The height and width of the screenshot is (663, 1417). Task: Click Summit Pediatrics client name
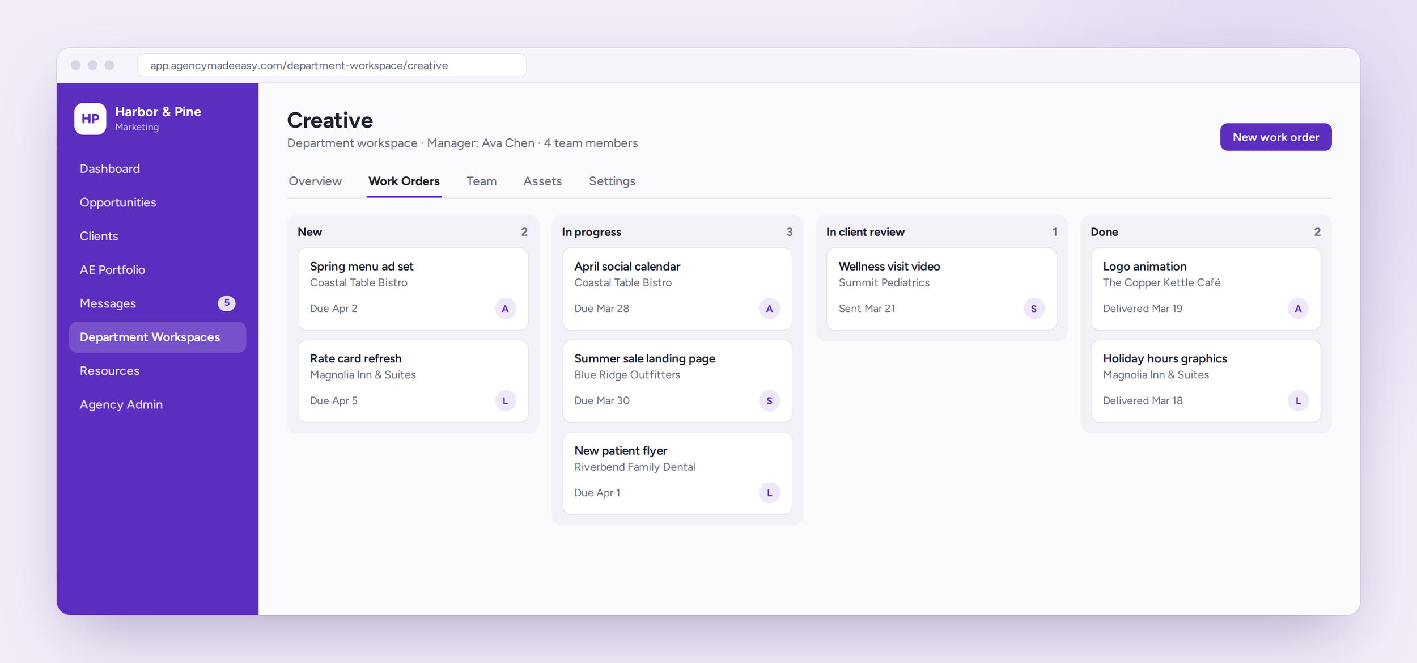(884, 283)
